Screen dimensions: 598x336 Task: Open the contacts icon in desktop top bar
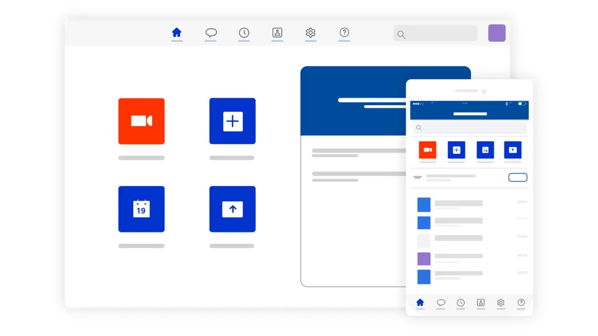coord(277,33)
